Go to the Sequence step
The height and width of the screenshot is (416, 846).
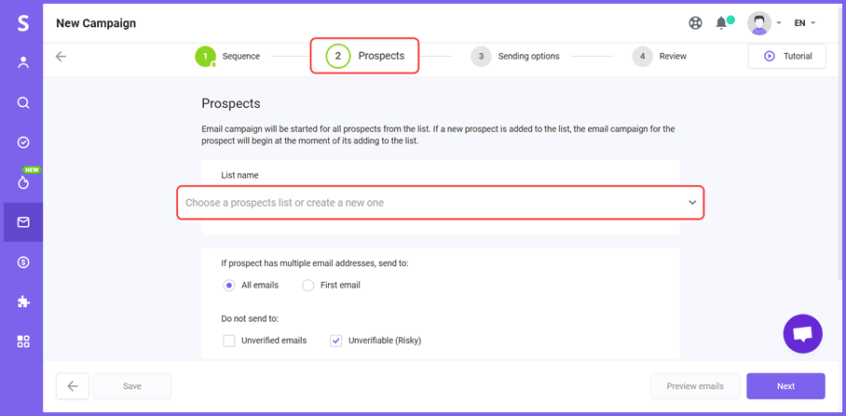coord(228,56)
